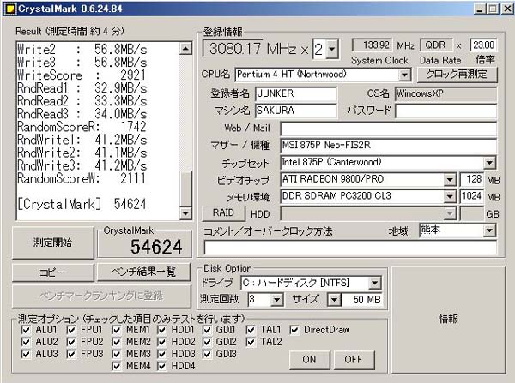Viewport: 515px width, 383px height.
Task: Disable the MEM2 test
Action: 116,342
